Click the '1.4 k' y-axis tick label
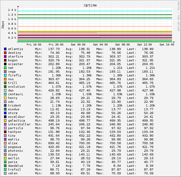This screenshot has height=177, width=181. point(12,10)
